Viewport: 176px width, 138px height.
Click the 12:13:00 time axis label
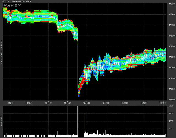(x=10, y=103)
